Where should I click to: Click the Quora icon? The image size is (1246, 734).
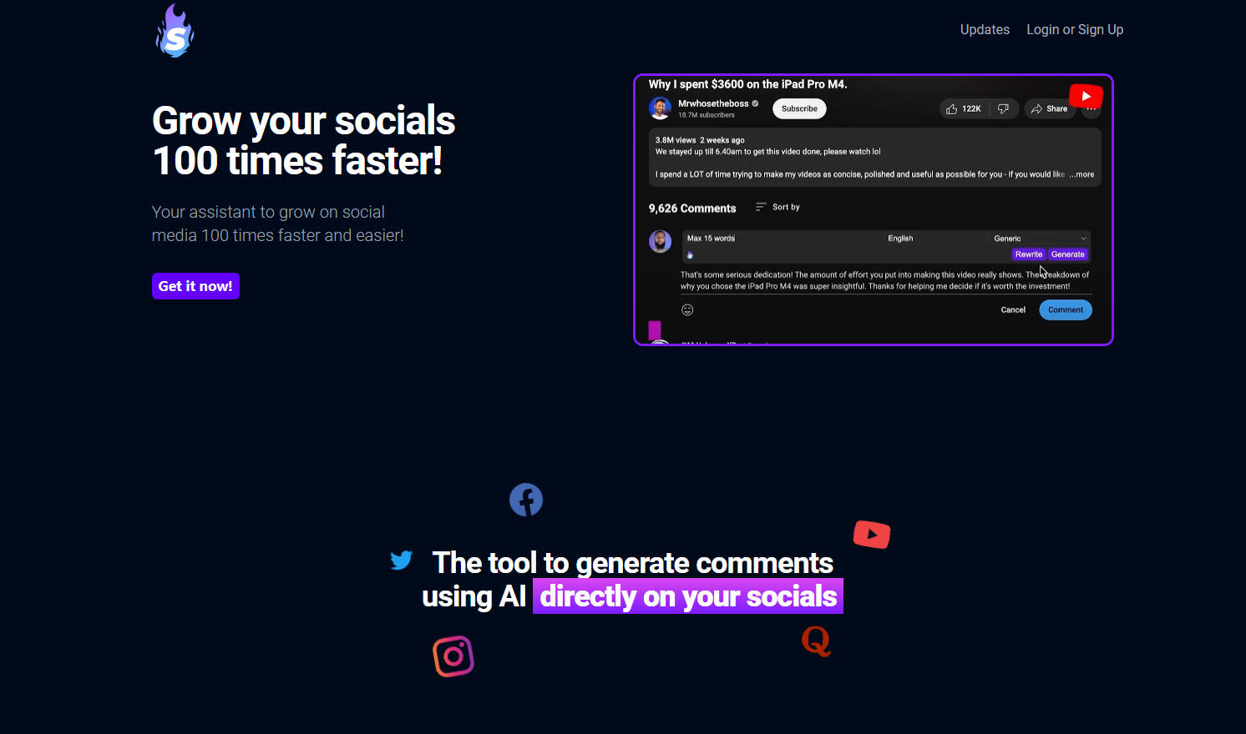[816, 640]
